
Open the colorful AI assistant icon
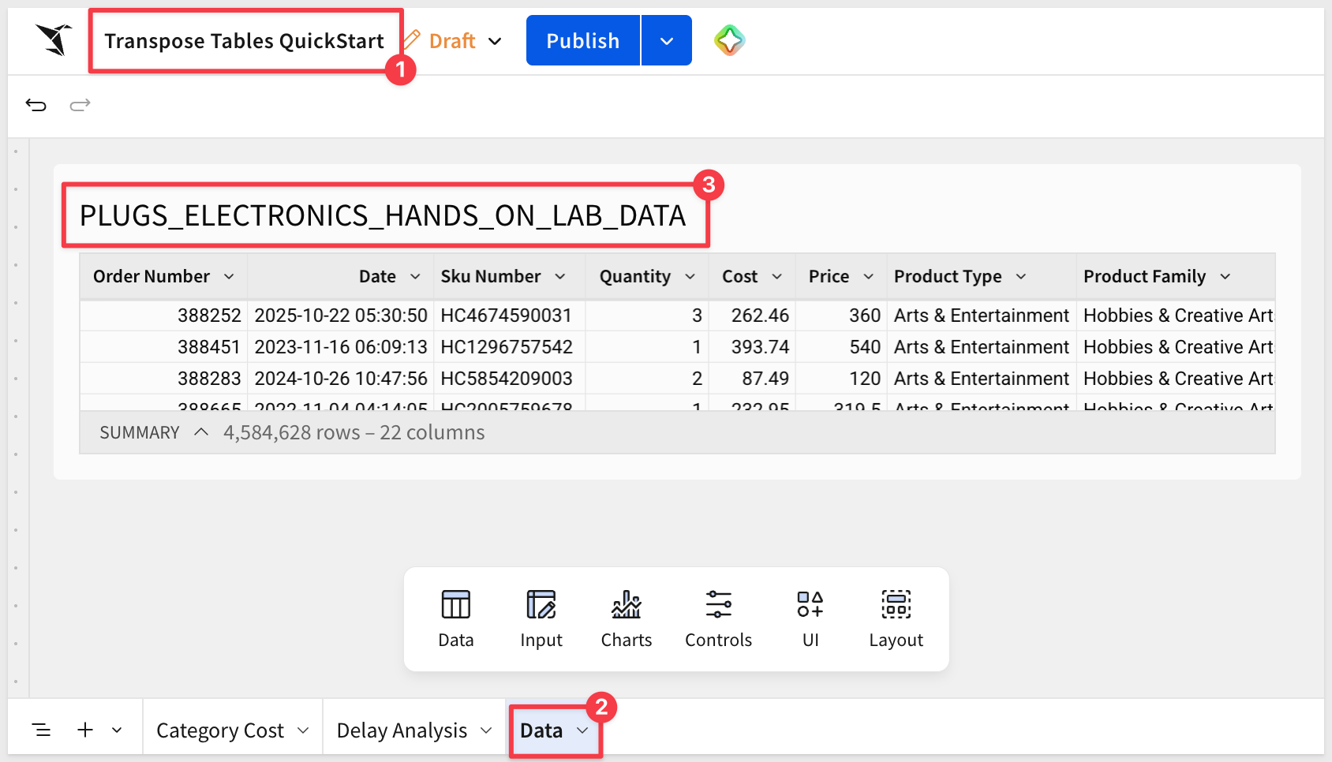click(729, 40)
